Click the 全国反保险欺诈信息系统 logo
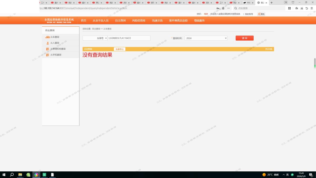Image resolution: width=316 pixels, height=178 pixels. [x=59, y=20]
